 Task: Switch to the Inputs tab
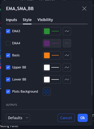pyautogui.click(x=12, y=20)
